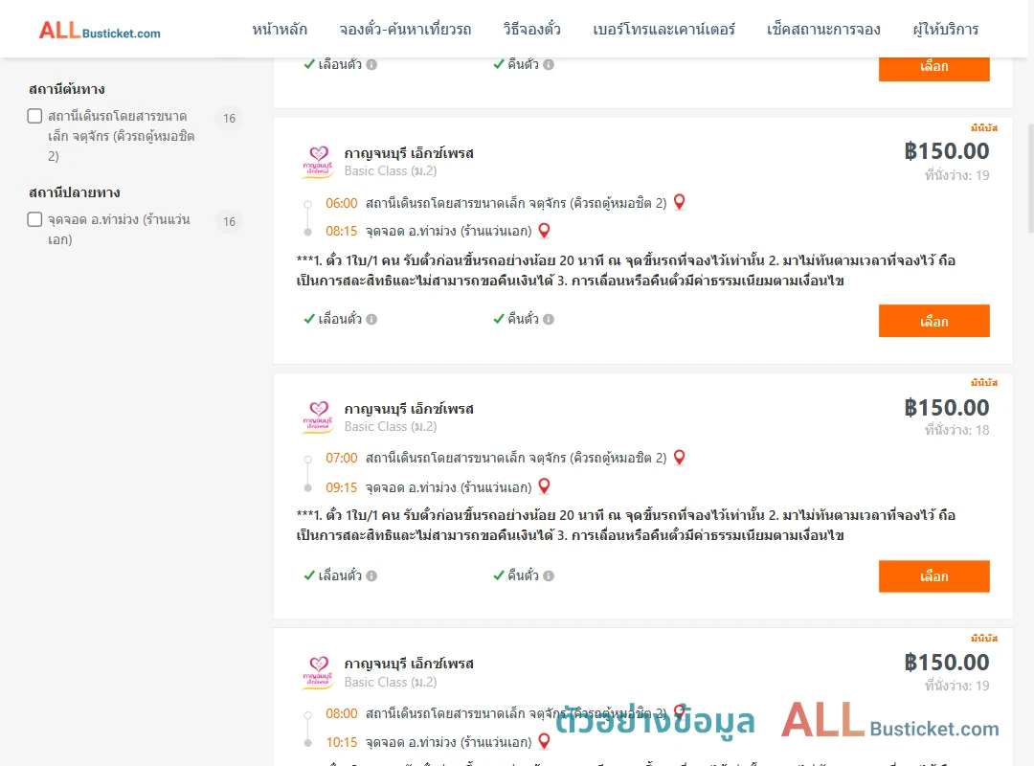
Task: Click the สถานีต้นทาง filter heading
Action: point(67,89)
